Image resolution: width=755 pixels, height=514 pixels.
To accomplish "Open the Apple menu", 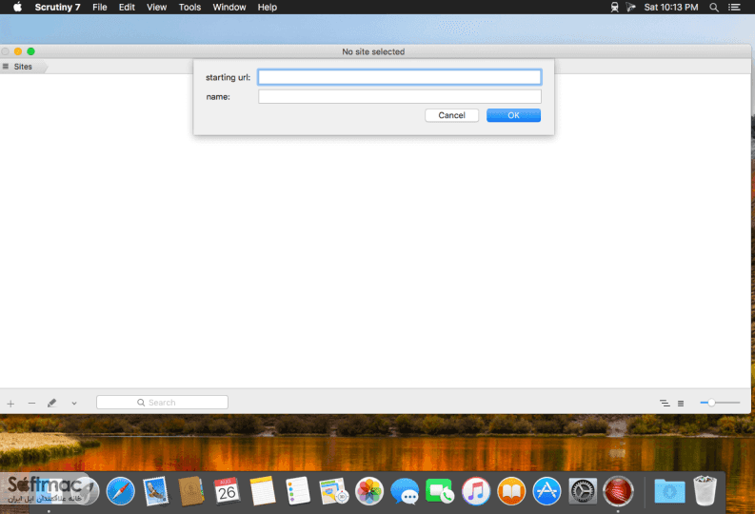I will pos(18,7).
